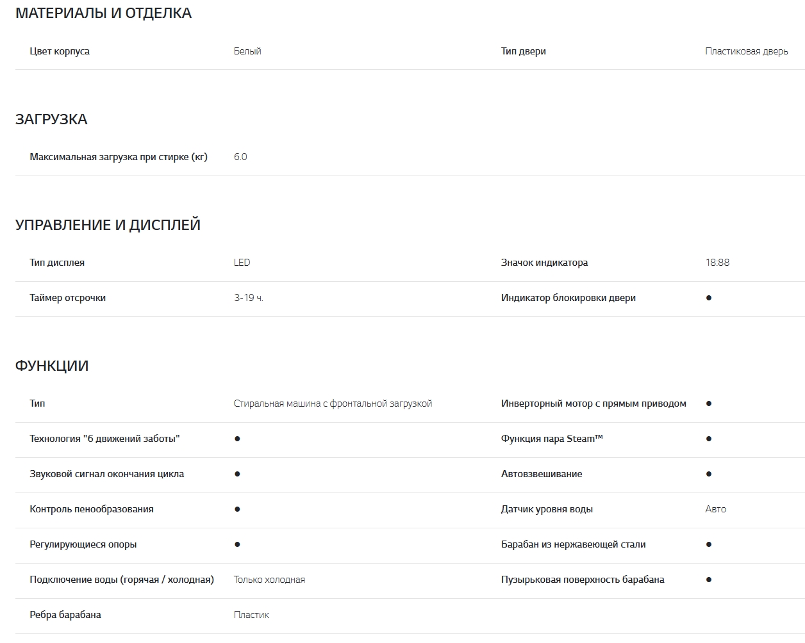Click the bullet for Инверторный мотор с прямым приводом

pyautogui.click(x=708, y=403)
